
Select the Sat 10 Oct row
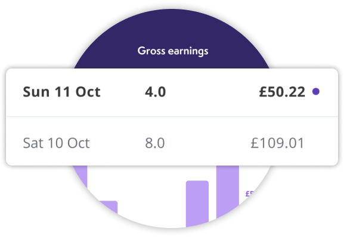click(172, 141)
